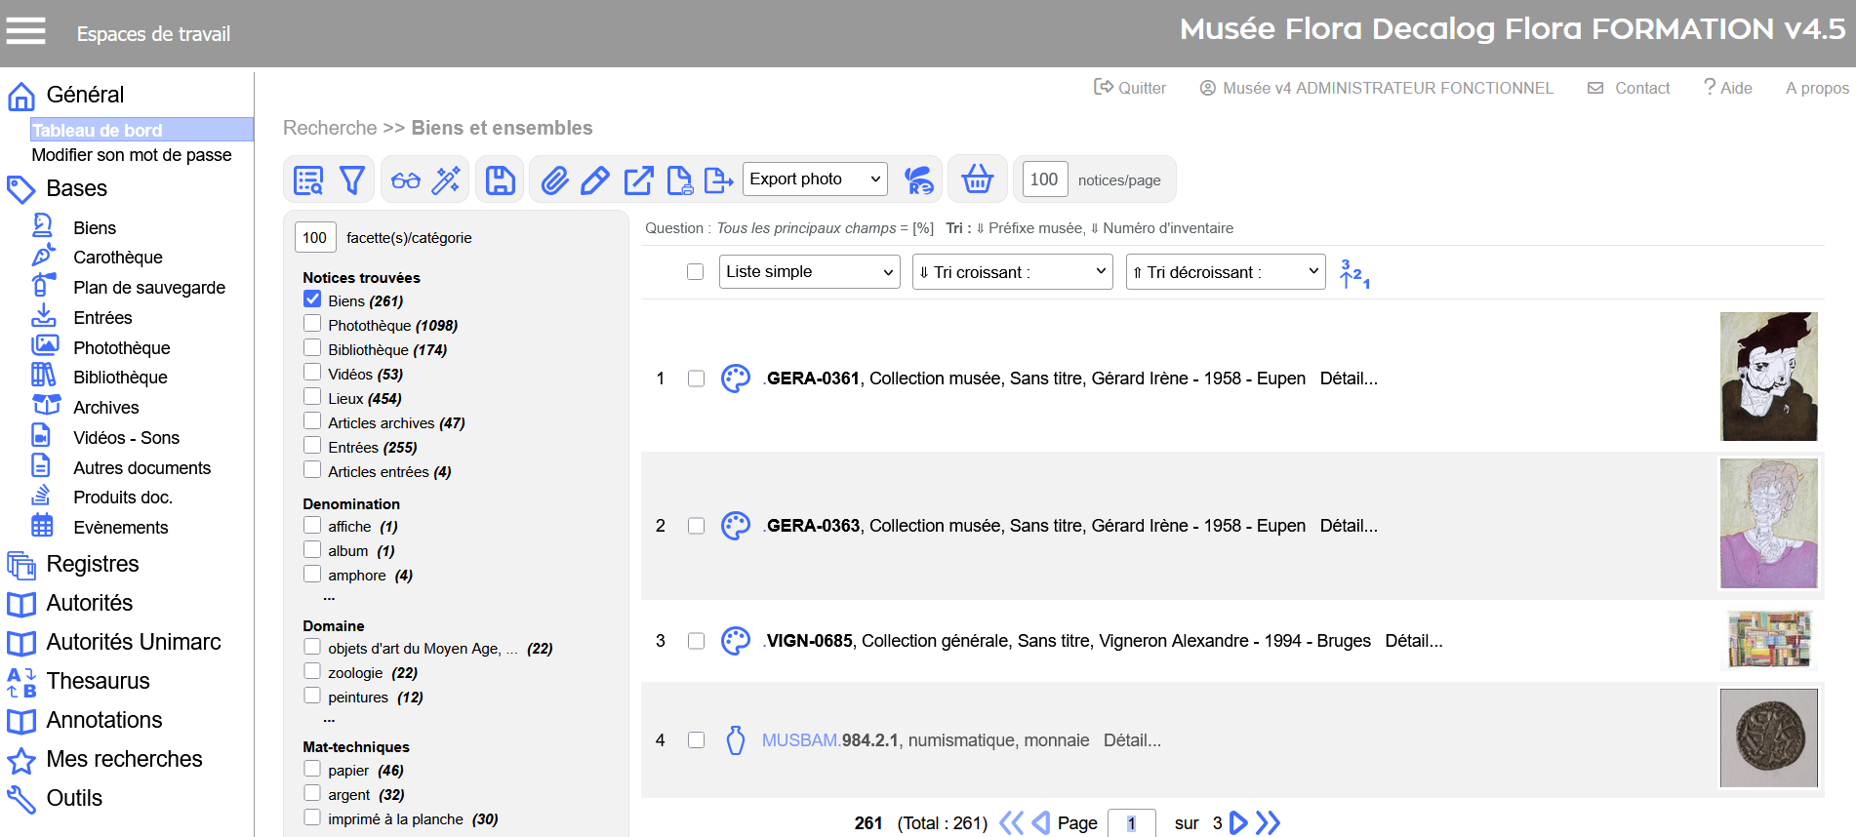Click the numeric sort order icon
The image size is (1856, 837).
click(1354, 273)
